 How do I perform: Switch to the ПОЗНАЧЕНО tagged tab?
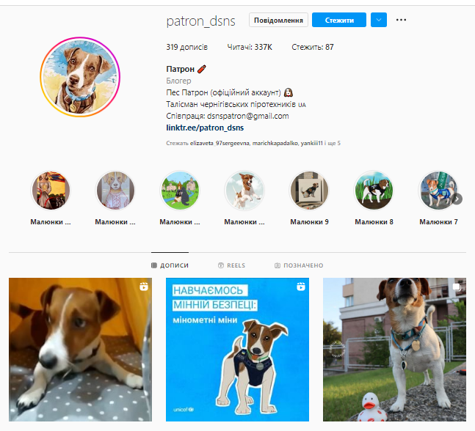[299, 265]
